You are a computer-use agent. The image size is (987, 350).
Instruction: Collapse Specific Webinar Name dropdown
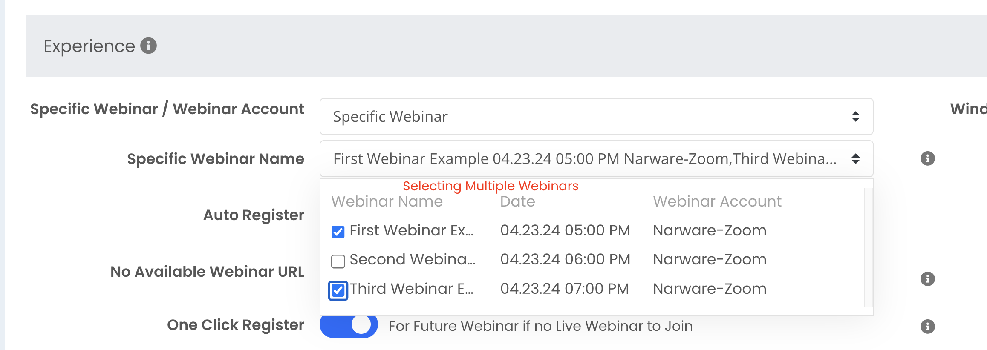pyautogui.click(x=596, y=158)
